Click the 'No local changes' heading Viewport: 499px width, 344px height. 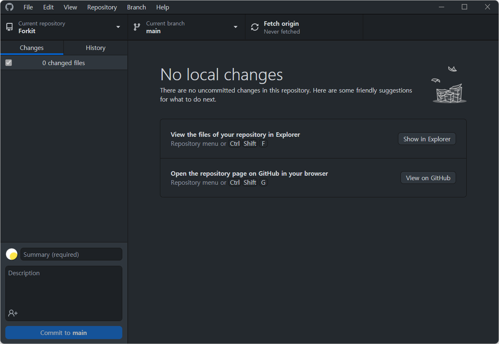(x=222, y=75)
